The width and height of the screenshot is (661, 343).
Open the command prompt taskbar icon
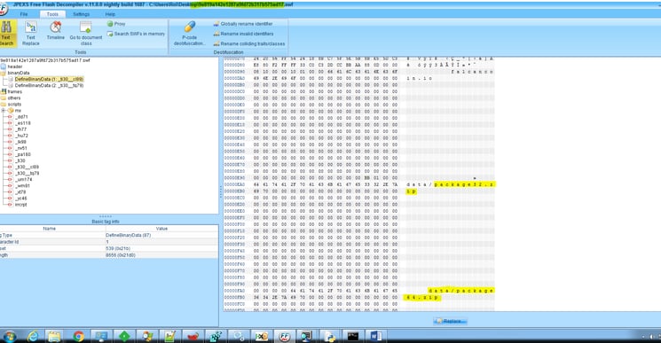pos(352,336)
